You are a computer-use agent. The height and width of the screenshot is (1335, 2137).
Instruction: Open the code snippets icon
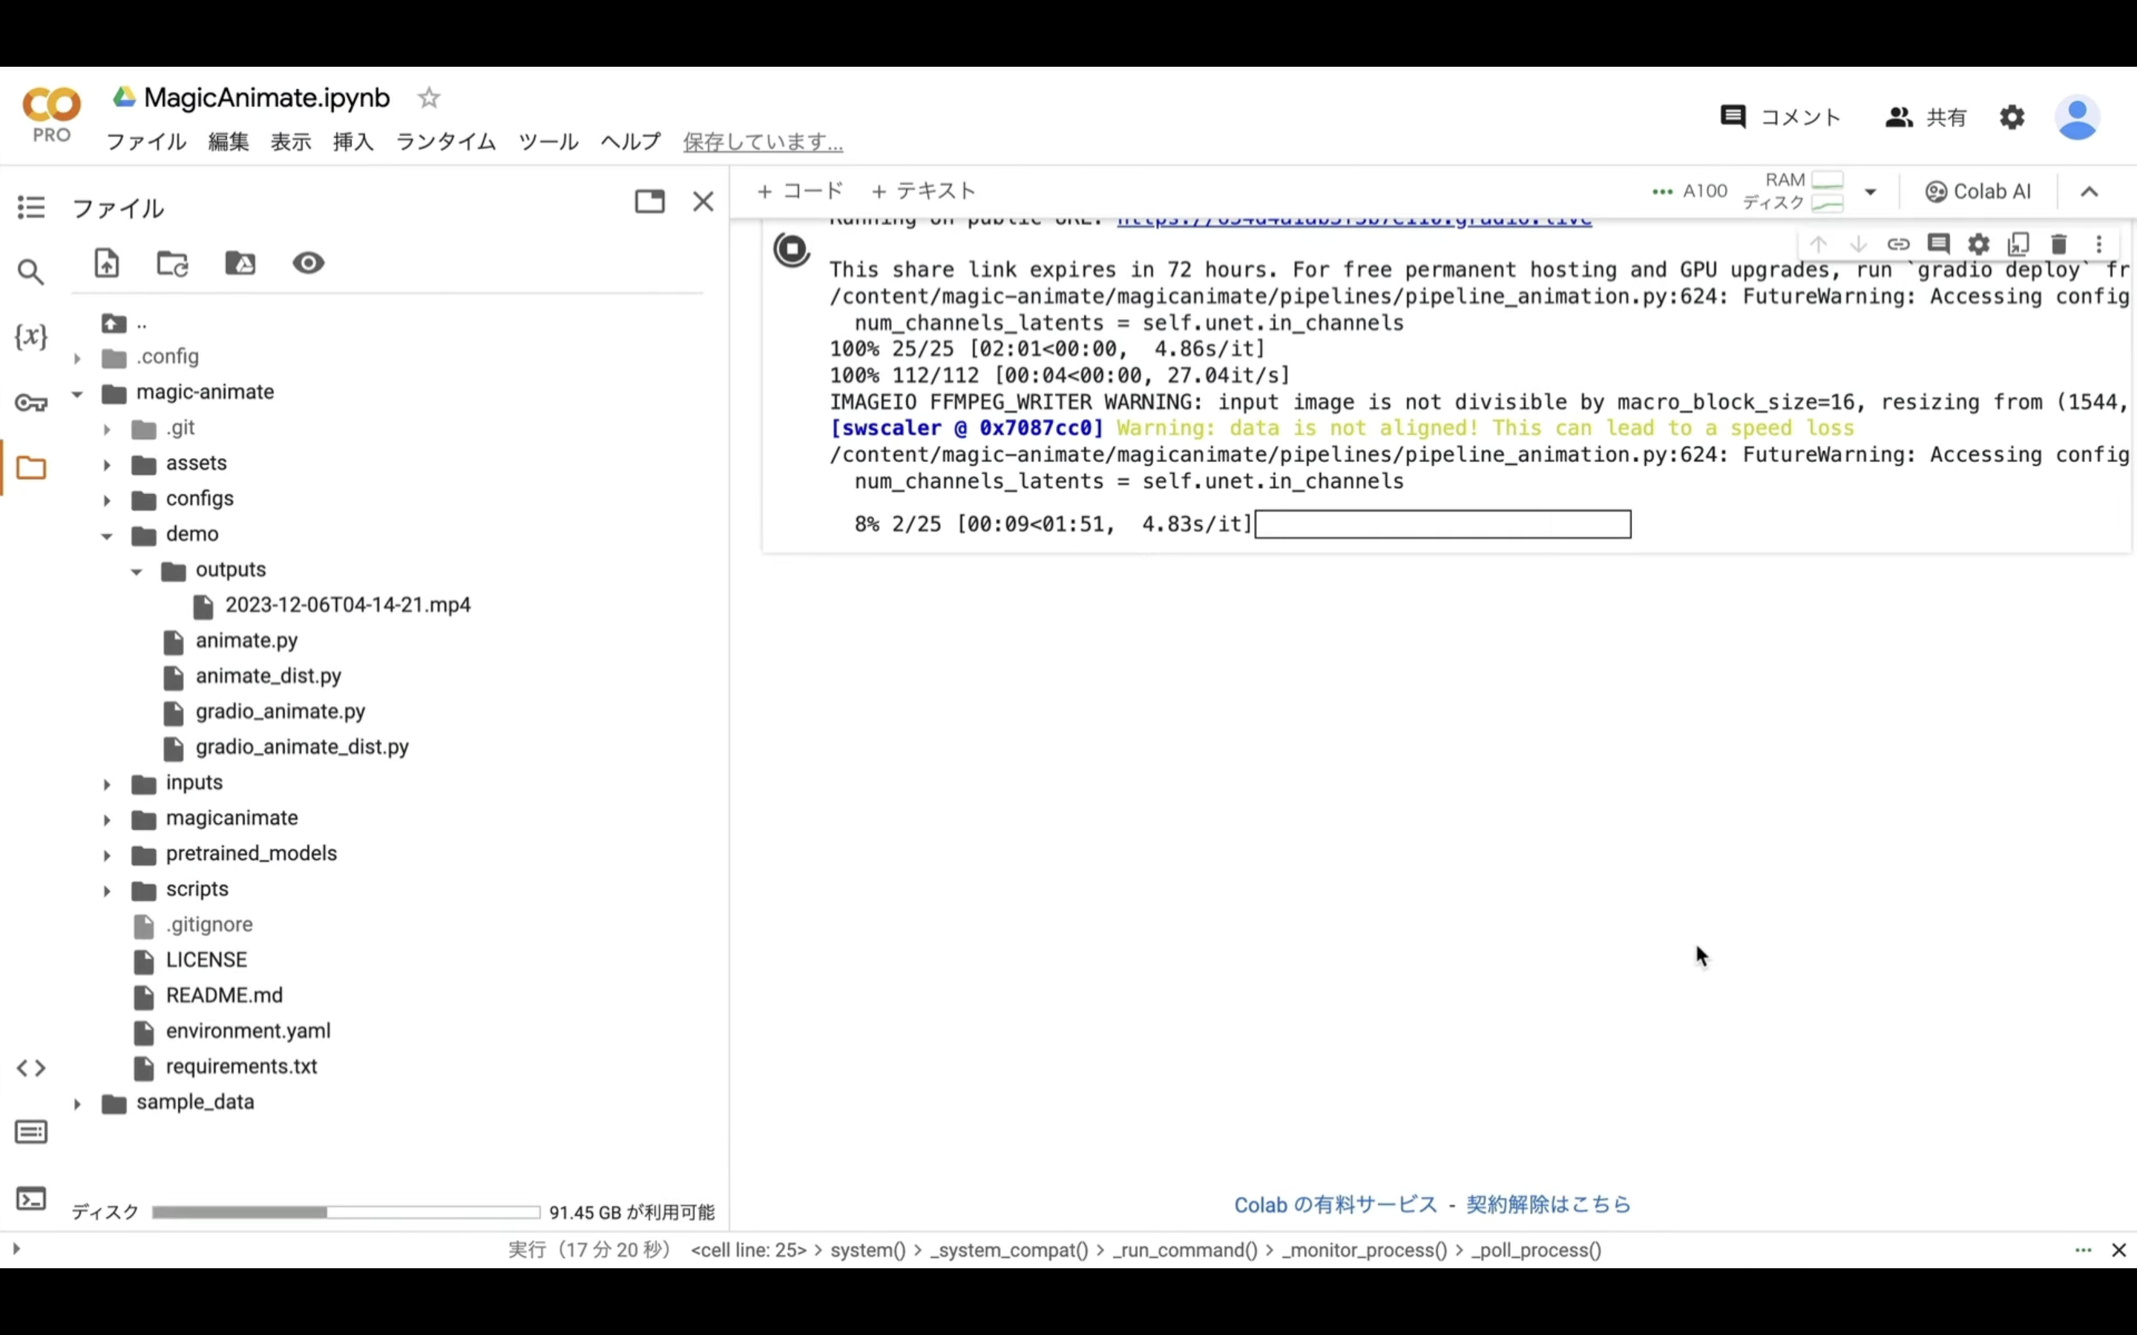coord(31,1068)
